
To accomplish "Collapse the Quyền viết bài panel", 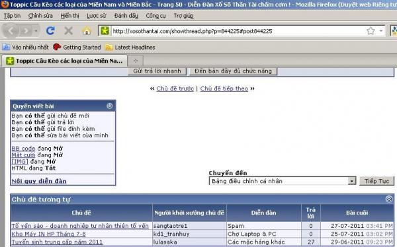I will tap(110, 106).
